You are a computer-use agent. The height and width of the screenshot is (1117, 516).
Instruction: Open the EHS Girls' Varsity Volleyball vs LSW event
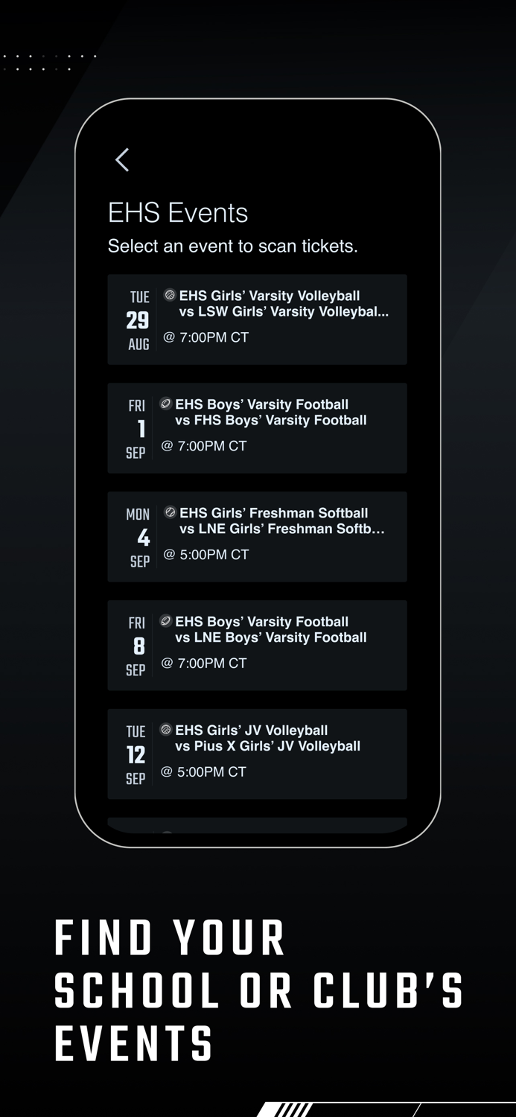coord(257,319)
